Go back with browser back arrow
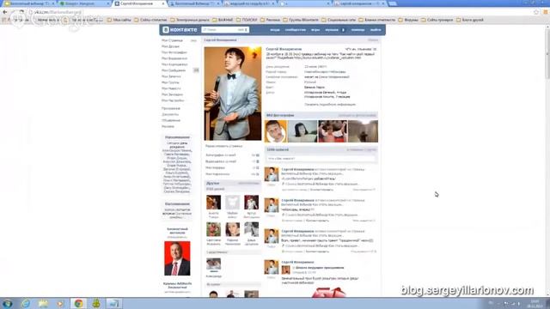 coord(5,12)
